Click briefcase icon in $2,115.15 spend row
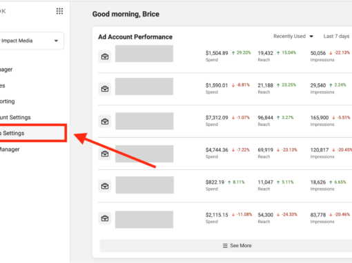The image size is (352, 263). click(105, 218)
